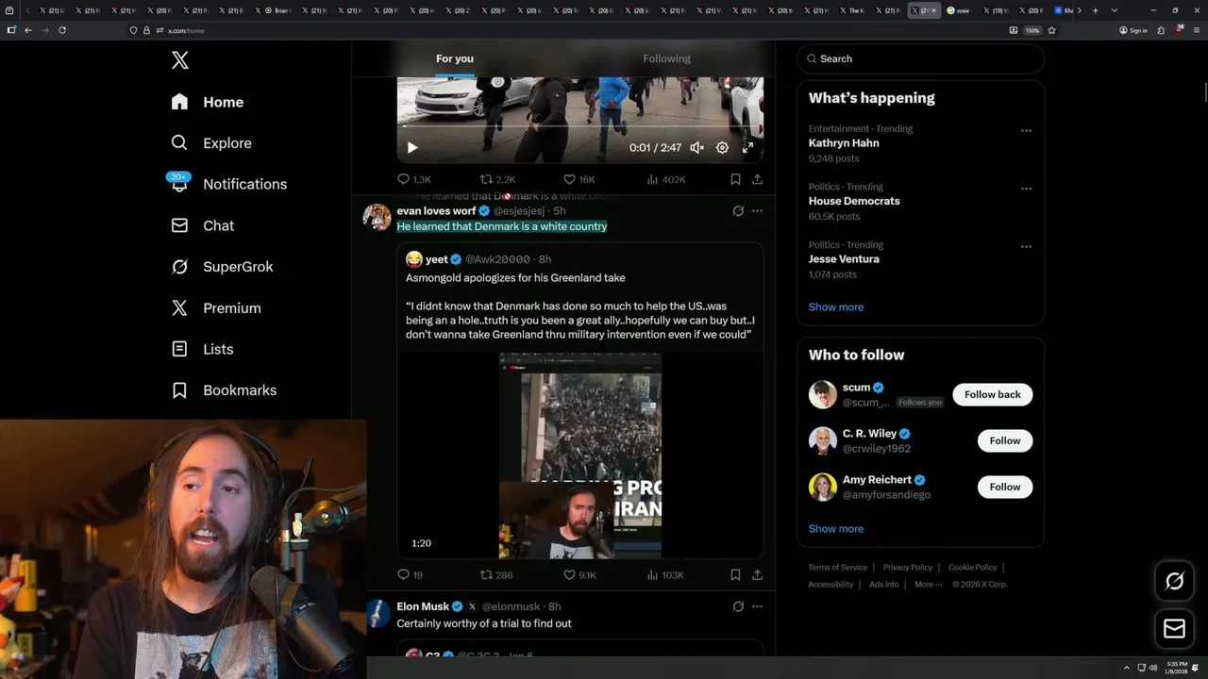The height and width of the screenshot is (679, 1208).
Task: Open the floating Grok button
Action: click(x=1174, y=582)
